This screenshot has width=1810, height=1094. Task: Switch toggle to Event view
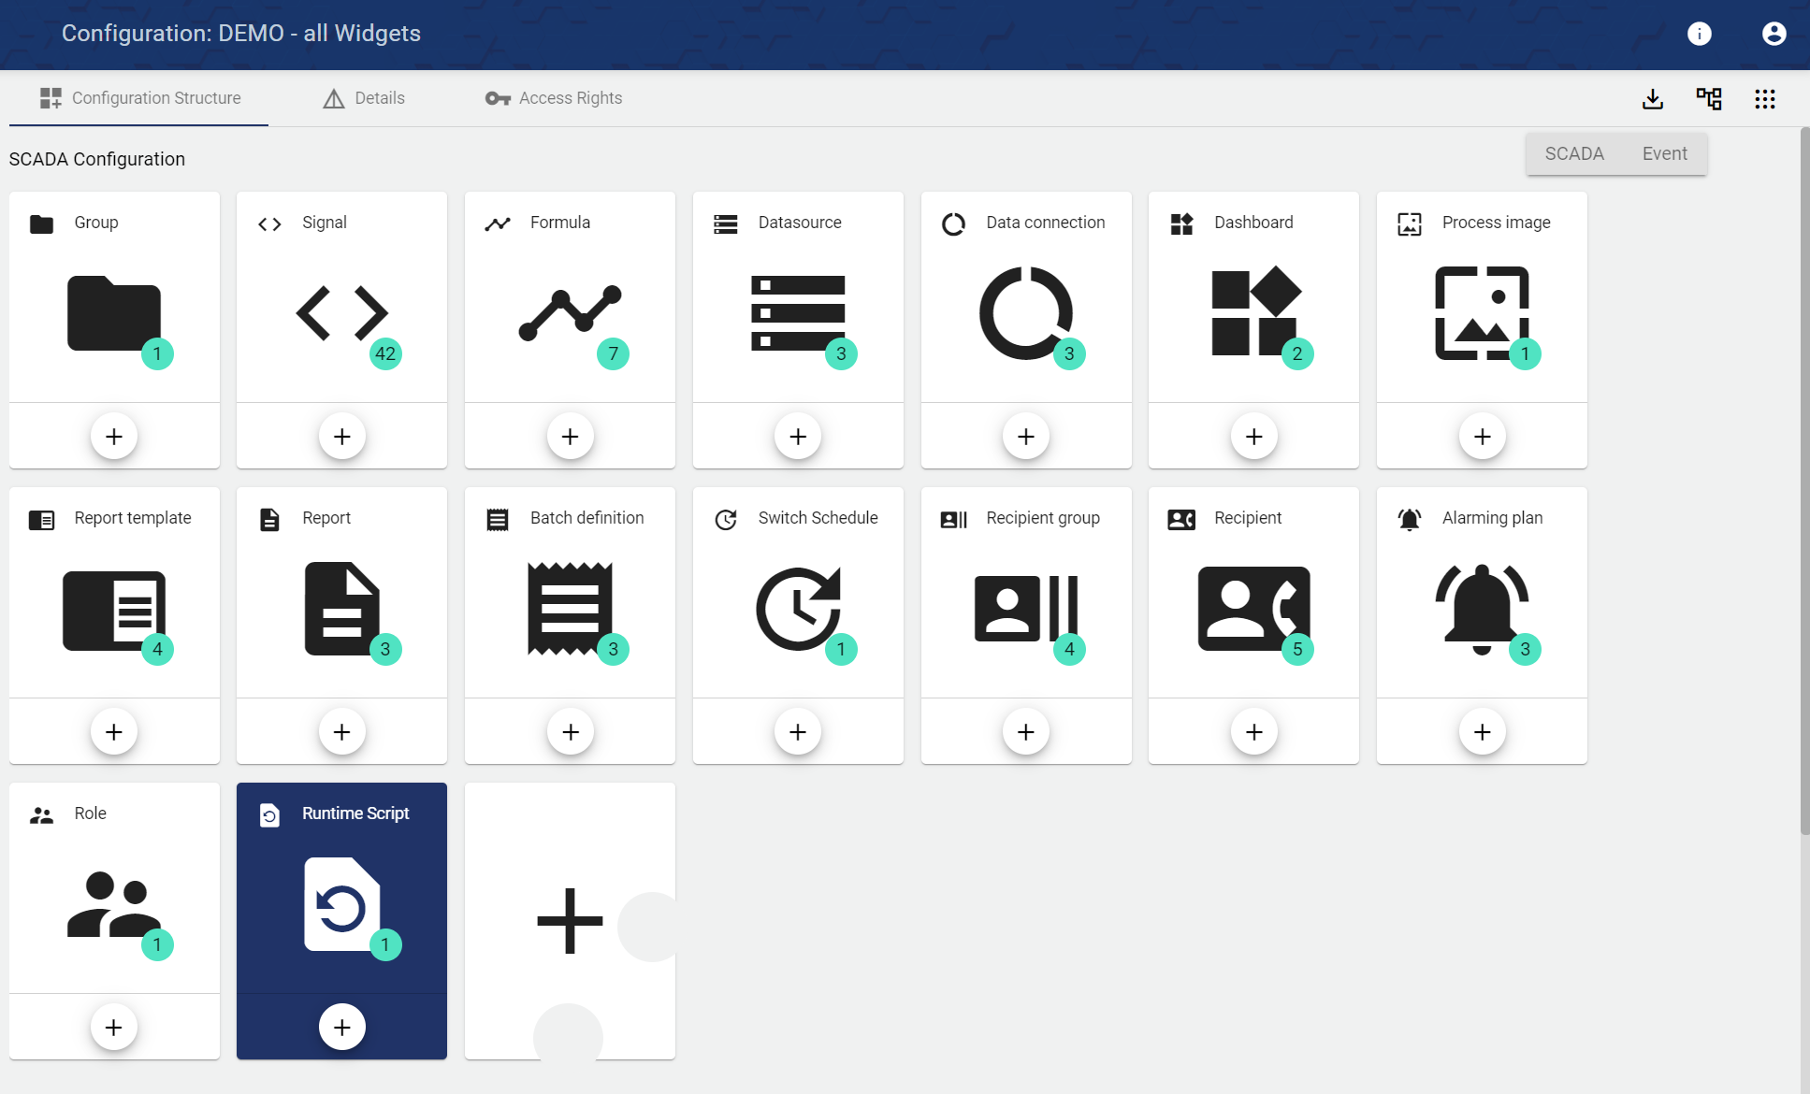1664,154
